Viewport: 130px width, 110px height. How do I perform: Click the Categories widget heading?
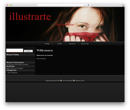pos(11,70)
